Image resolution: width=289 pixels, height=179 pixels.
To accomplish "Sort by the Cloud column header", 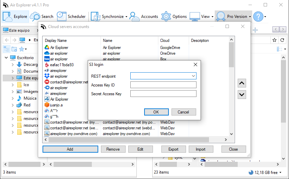I will tap(165, 41).
